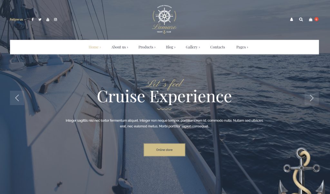Open the YouTube social link

tap(48, 19)
